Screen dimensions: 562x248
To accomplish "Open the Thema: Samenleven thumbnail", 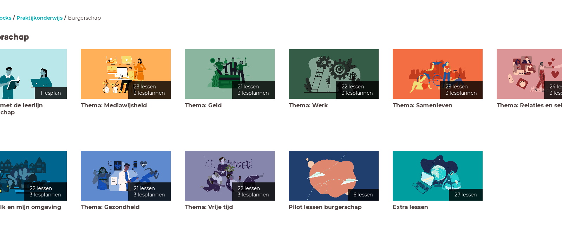I will click(438, 74).
